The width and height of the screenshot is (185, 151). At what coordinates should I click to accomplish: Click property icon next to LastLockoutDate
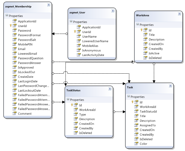pyautogui.click(x=14, y=90)
